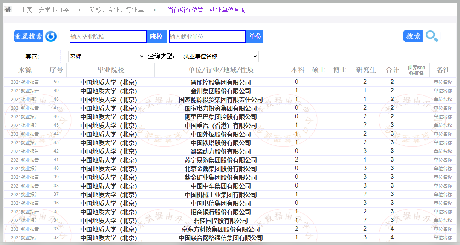Click the magnifying glass search icon
Viewport: 460px width, 245px height.
pos(432,36)
